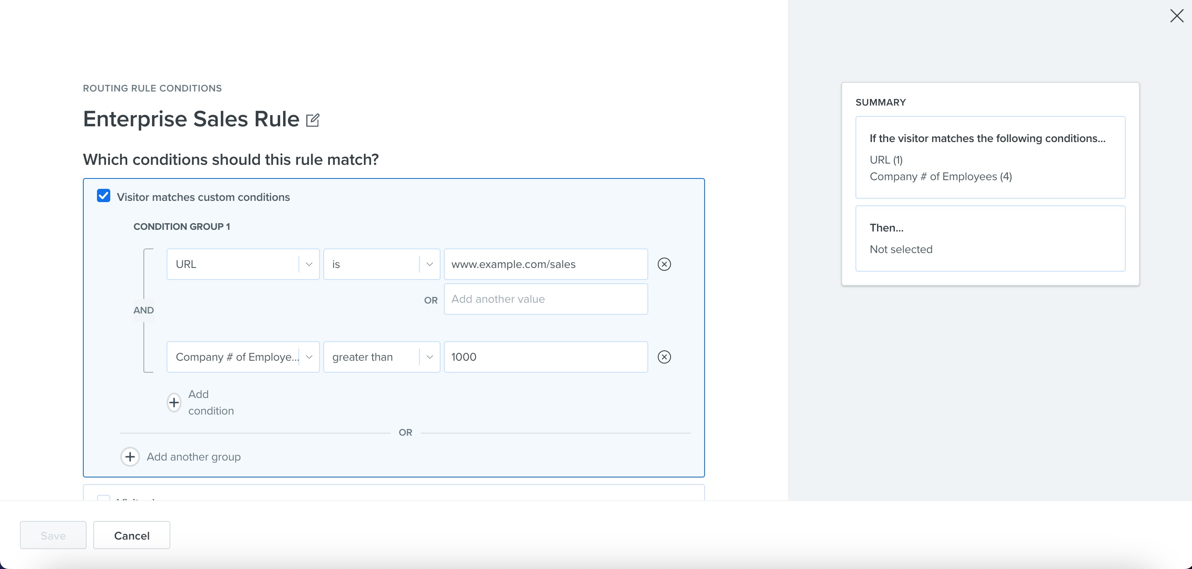Open the 'is' operator dropdown

coord(381,264)
